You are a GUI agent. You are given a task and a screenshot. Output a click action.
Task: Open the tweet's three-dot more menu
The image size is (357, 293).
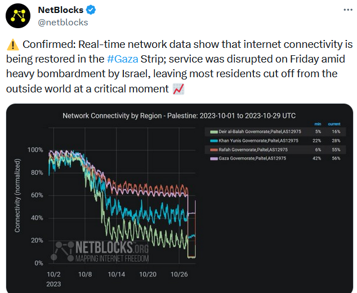(x=345, y=11)
